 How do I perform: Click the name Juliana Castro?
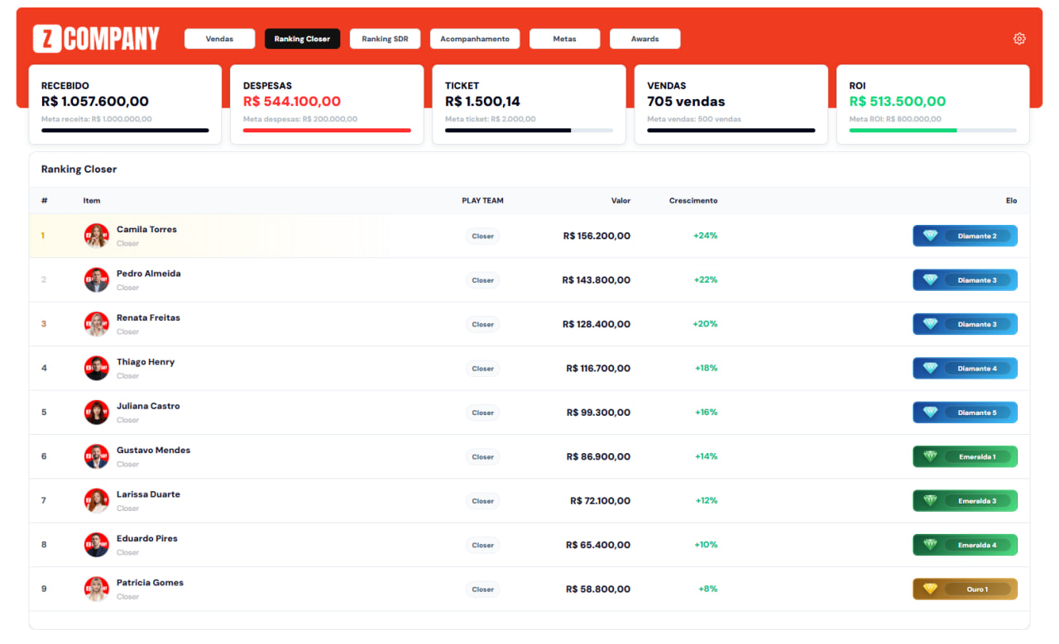tap(148, 406)
